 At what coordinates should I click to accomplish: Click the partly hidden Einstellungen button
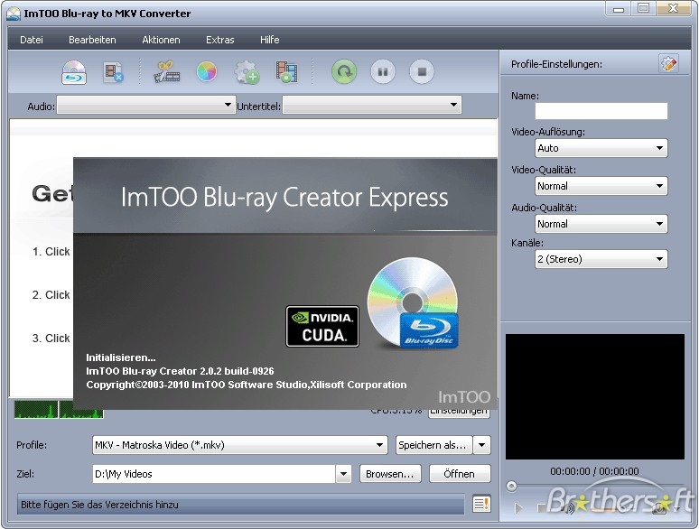point(459,413)
